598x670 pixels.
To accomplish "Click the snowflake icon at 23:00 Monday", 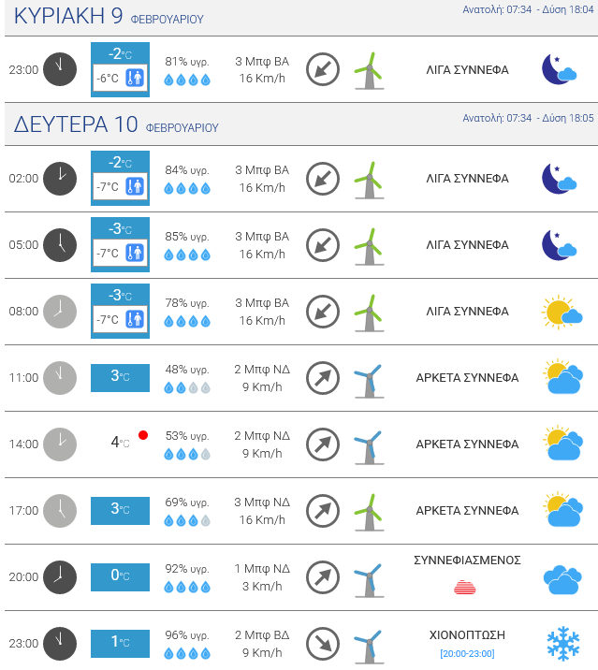I will point(563,643).
